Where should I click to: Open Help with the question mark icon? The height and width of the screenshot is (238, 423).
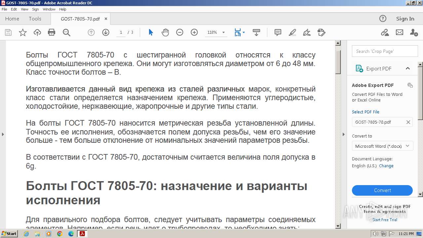pyautogui.click(x=383, y=19)
